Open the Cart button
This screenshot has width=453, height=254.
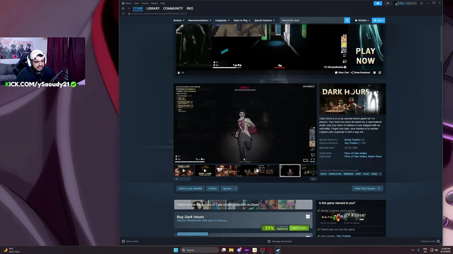(378, 20)
